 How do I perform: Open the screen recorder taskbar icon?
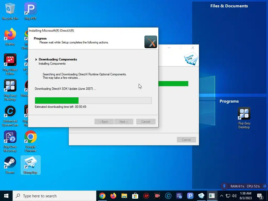tap(157, 196)
